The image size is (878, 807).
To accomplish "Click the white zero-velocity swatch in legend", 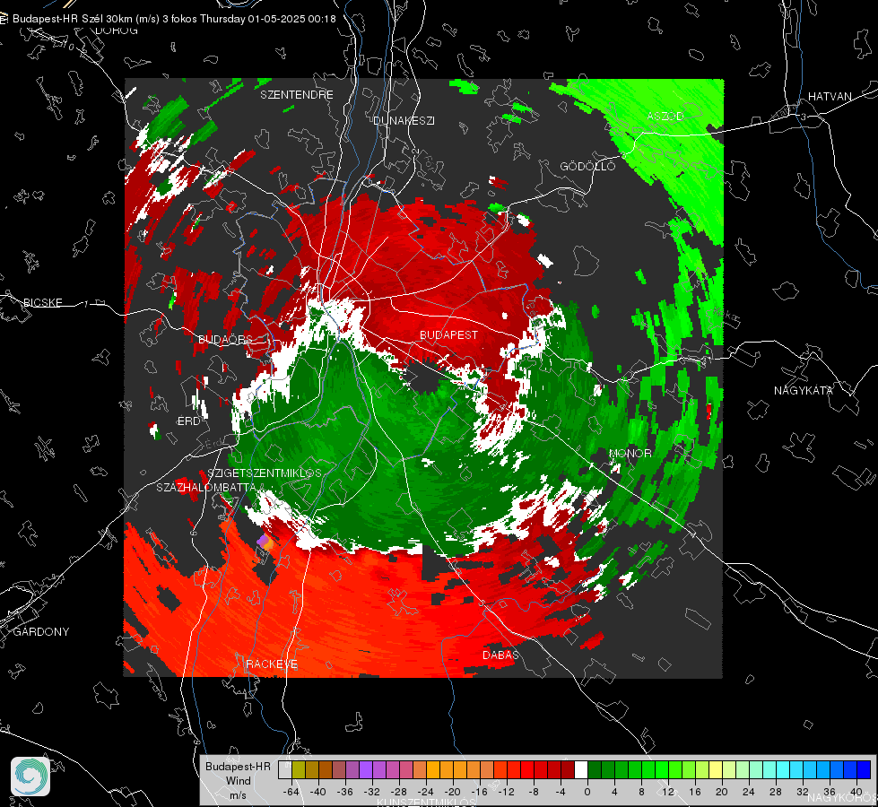I will (x=581, y=769).
